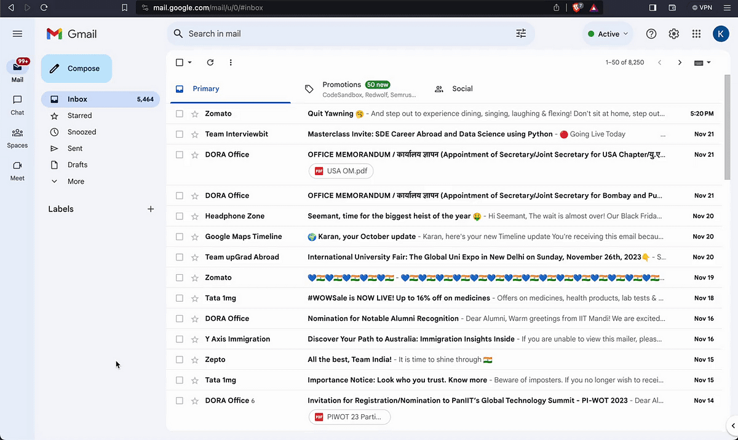Viewport: 738px width, 440px height.
Task: Star the Team Interviewbit email
Action: point(195,134)
